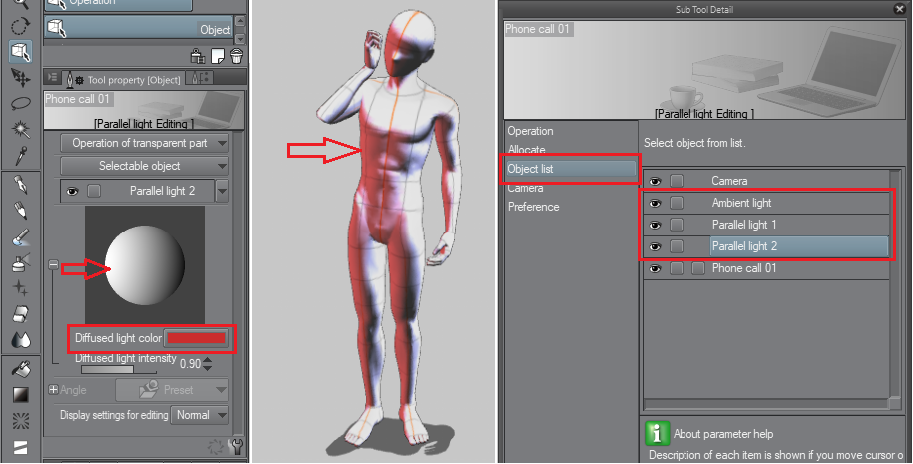This screenshot has height=464, width=913.
Task: Click the About parameter help info icon
Action: coord(657,434)
